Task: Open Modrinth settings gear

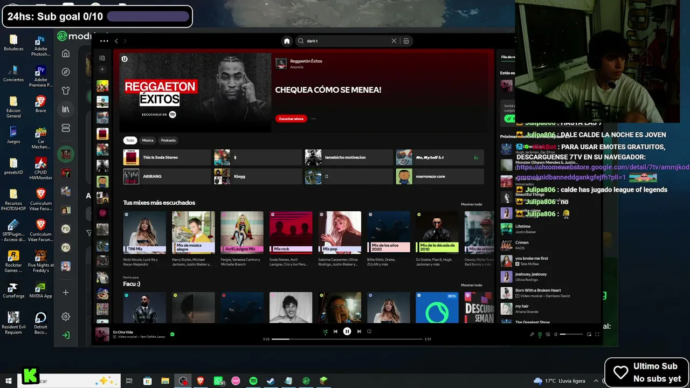Action: pos(66,316)
